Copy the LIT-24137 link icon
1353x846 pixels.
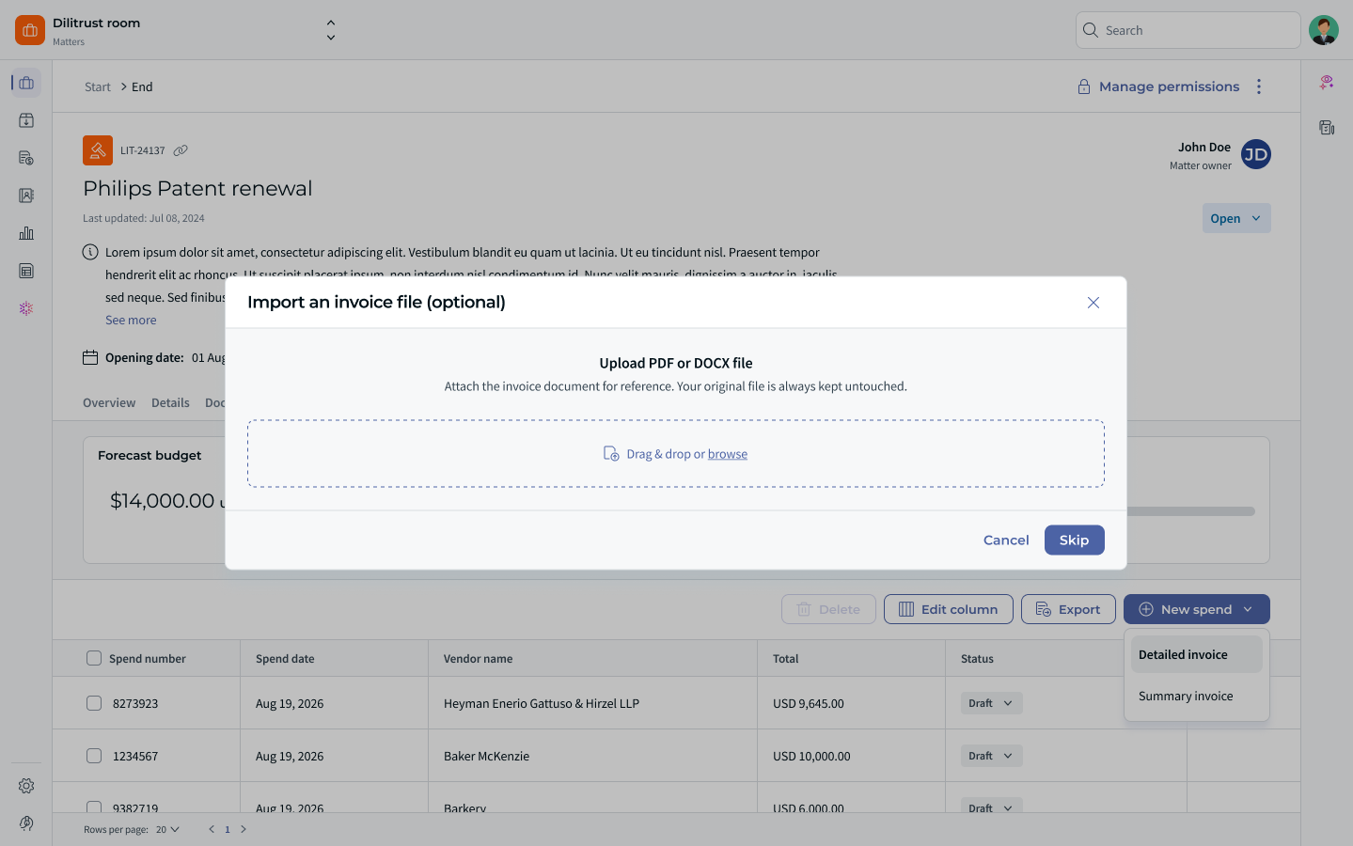click(x=181, y=150)
